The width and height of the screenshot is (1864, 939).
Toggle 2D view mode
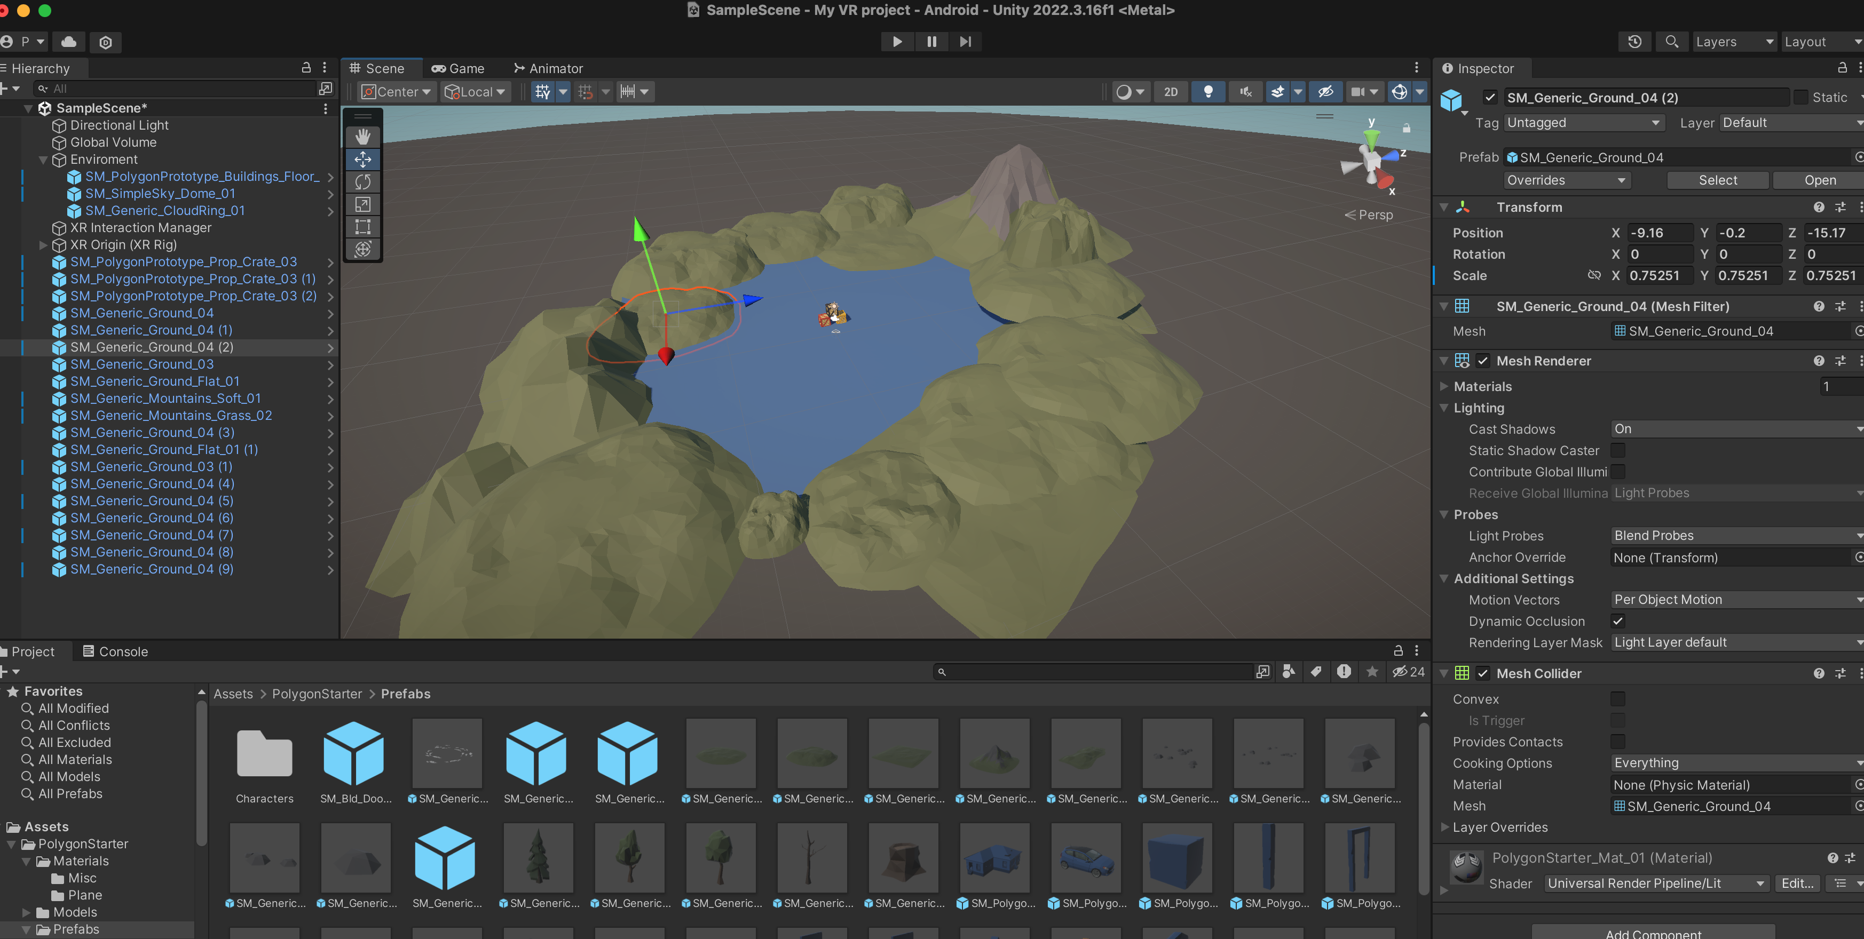coord(1170,92)
